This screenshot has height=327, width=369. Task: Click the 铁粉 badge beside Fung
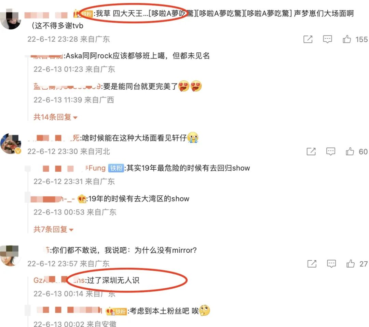click(x=116, y=168)
